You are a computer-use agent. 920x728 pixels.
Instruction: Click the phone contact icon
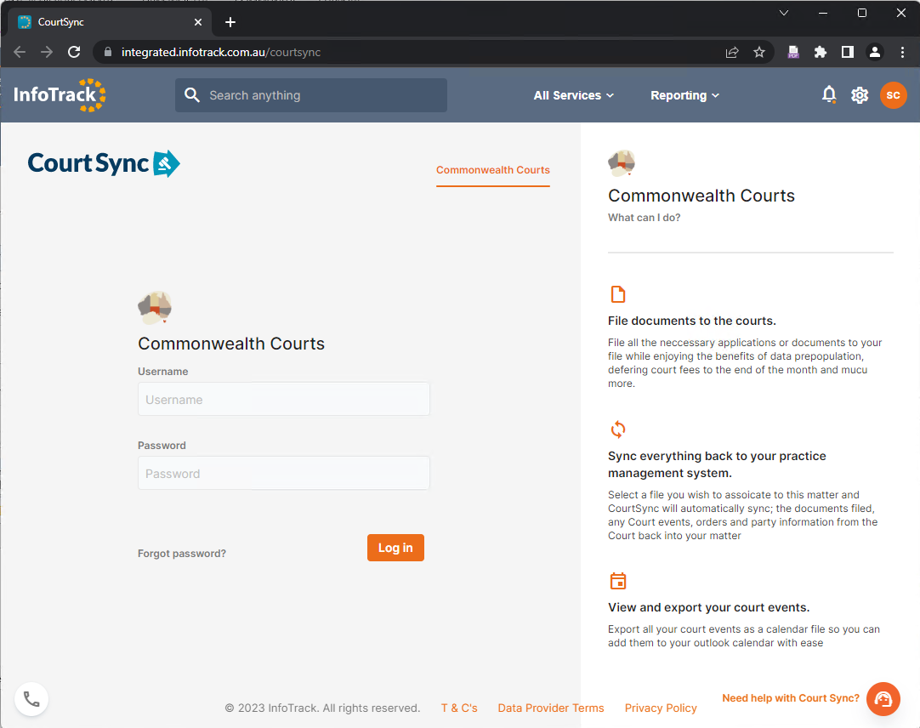point(31,698)
